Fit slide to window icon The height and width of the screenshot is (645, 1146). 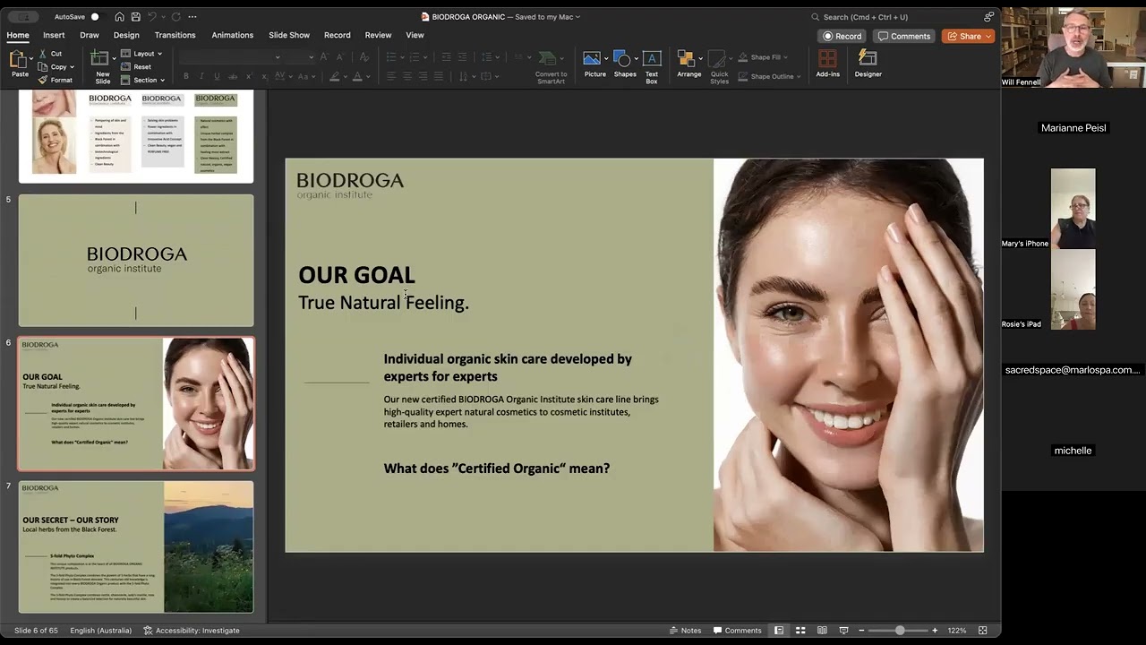pos(982,630)
